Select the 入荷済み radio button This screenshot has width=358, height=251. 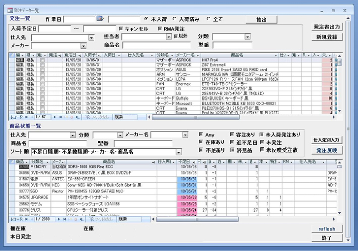[176, 19]
